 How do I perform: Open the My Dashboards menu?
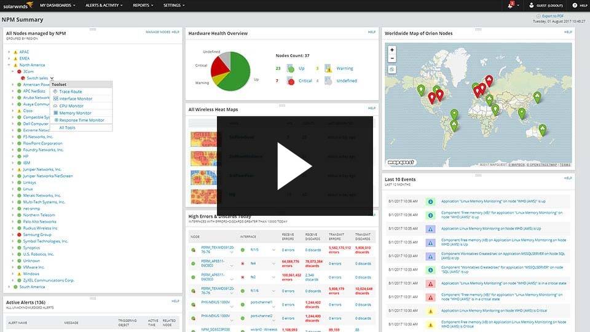(58, 6)
